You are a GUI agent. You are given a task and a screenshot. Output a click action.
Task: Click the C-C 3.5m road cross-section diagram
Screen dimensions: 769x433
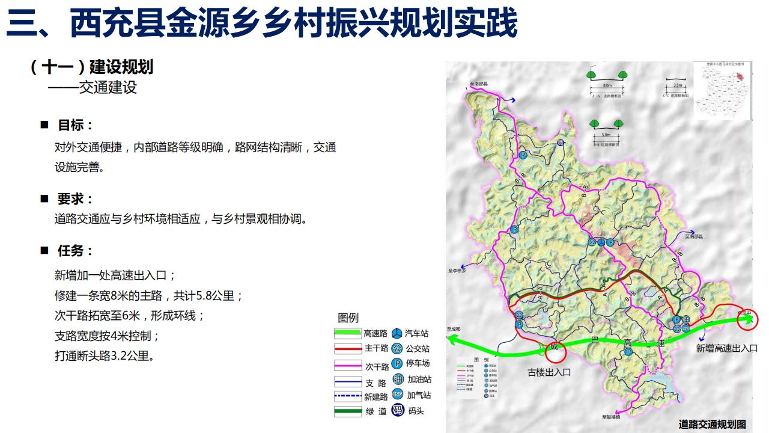(x=677, y=88)
